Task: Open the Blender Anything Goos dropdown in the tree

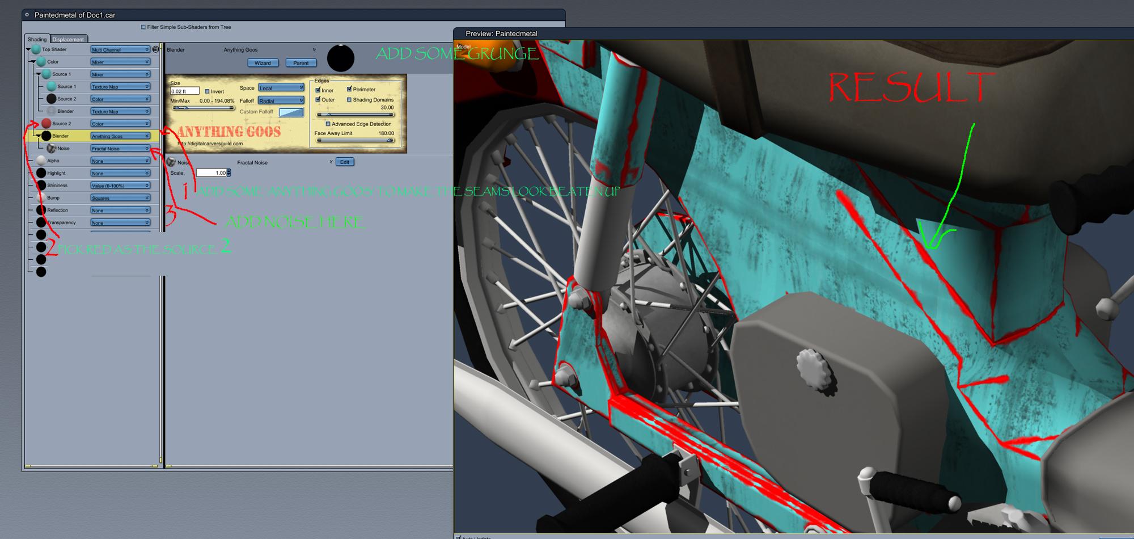Action: point(120,136)
